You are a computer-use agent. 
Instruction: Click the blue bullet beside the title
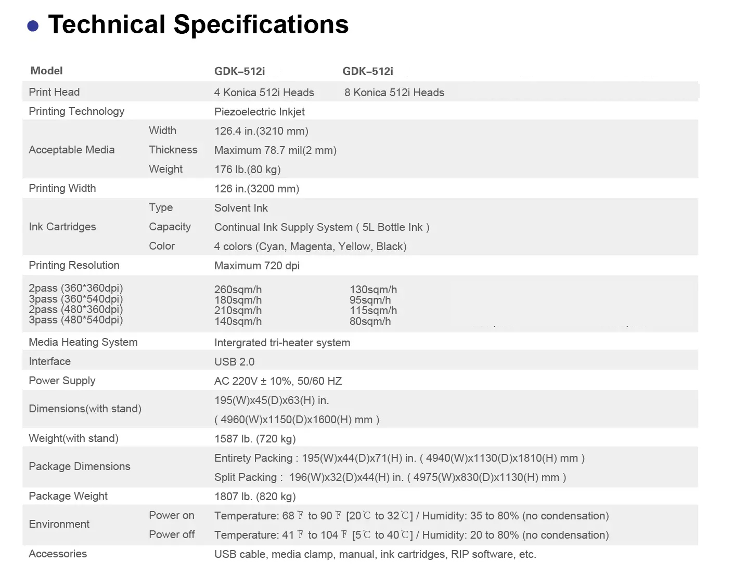click(33, 26)
